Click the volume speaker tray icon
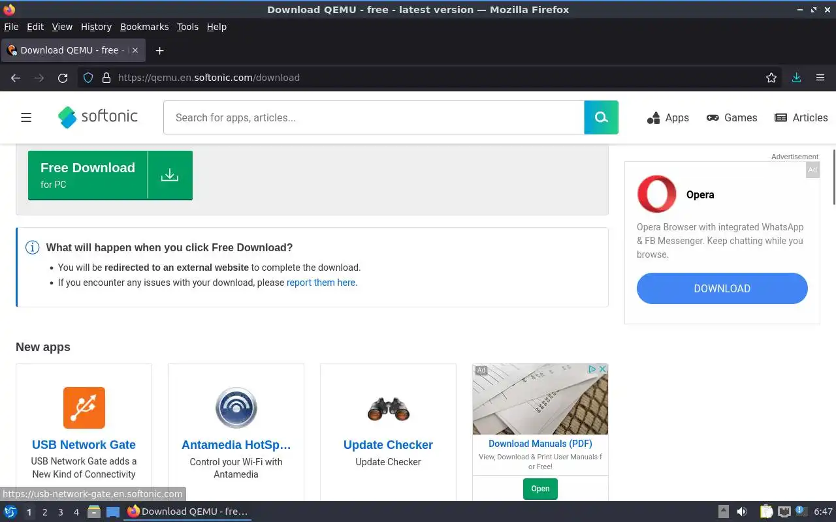Viewport: 836px width, 522px height. 742,512
